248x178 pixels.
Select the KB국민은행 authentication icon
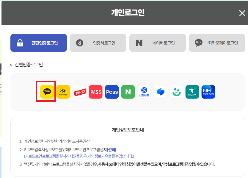pos(63,92)
